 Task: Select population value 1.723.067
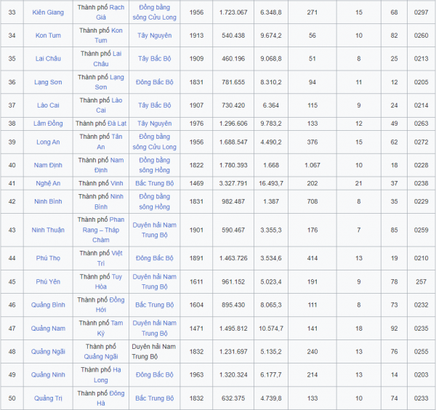pos(233,12)
